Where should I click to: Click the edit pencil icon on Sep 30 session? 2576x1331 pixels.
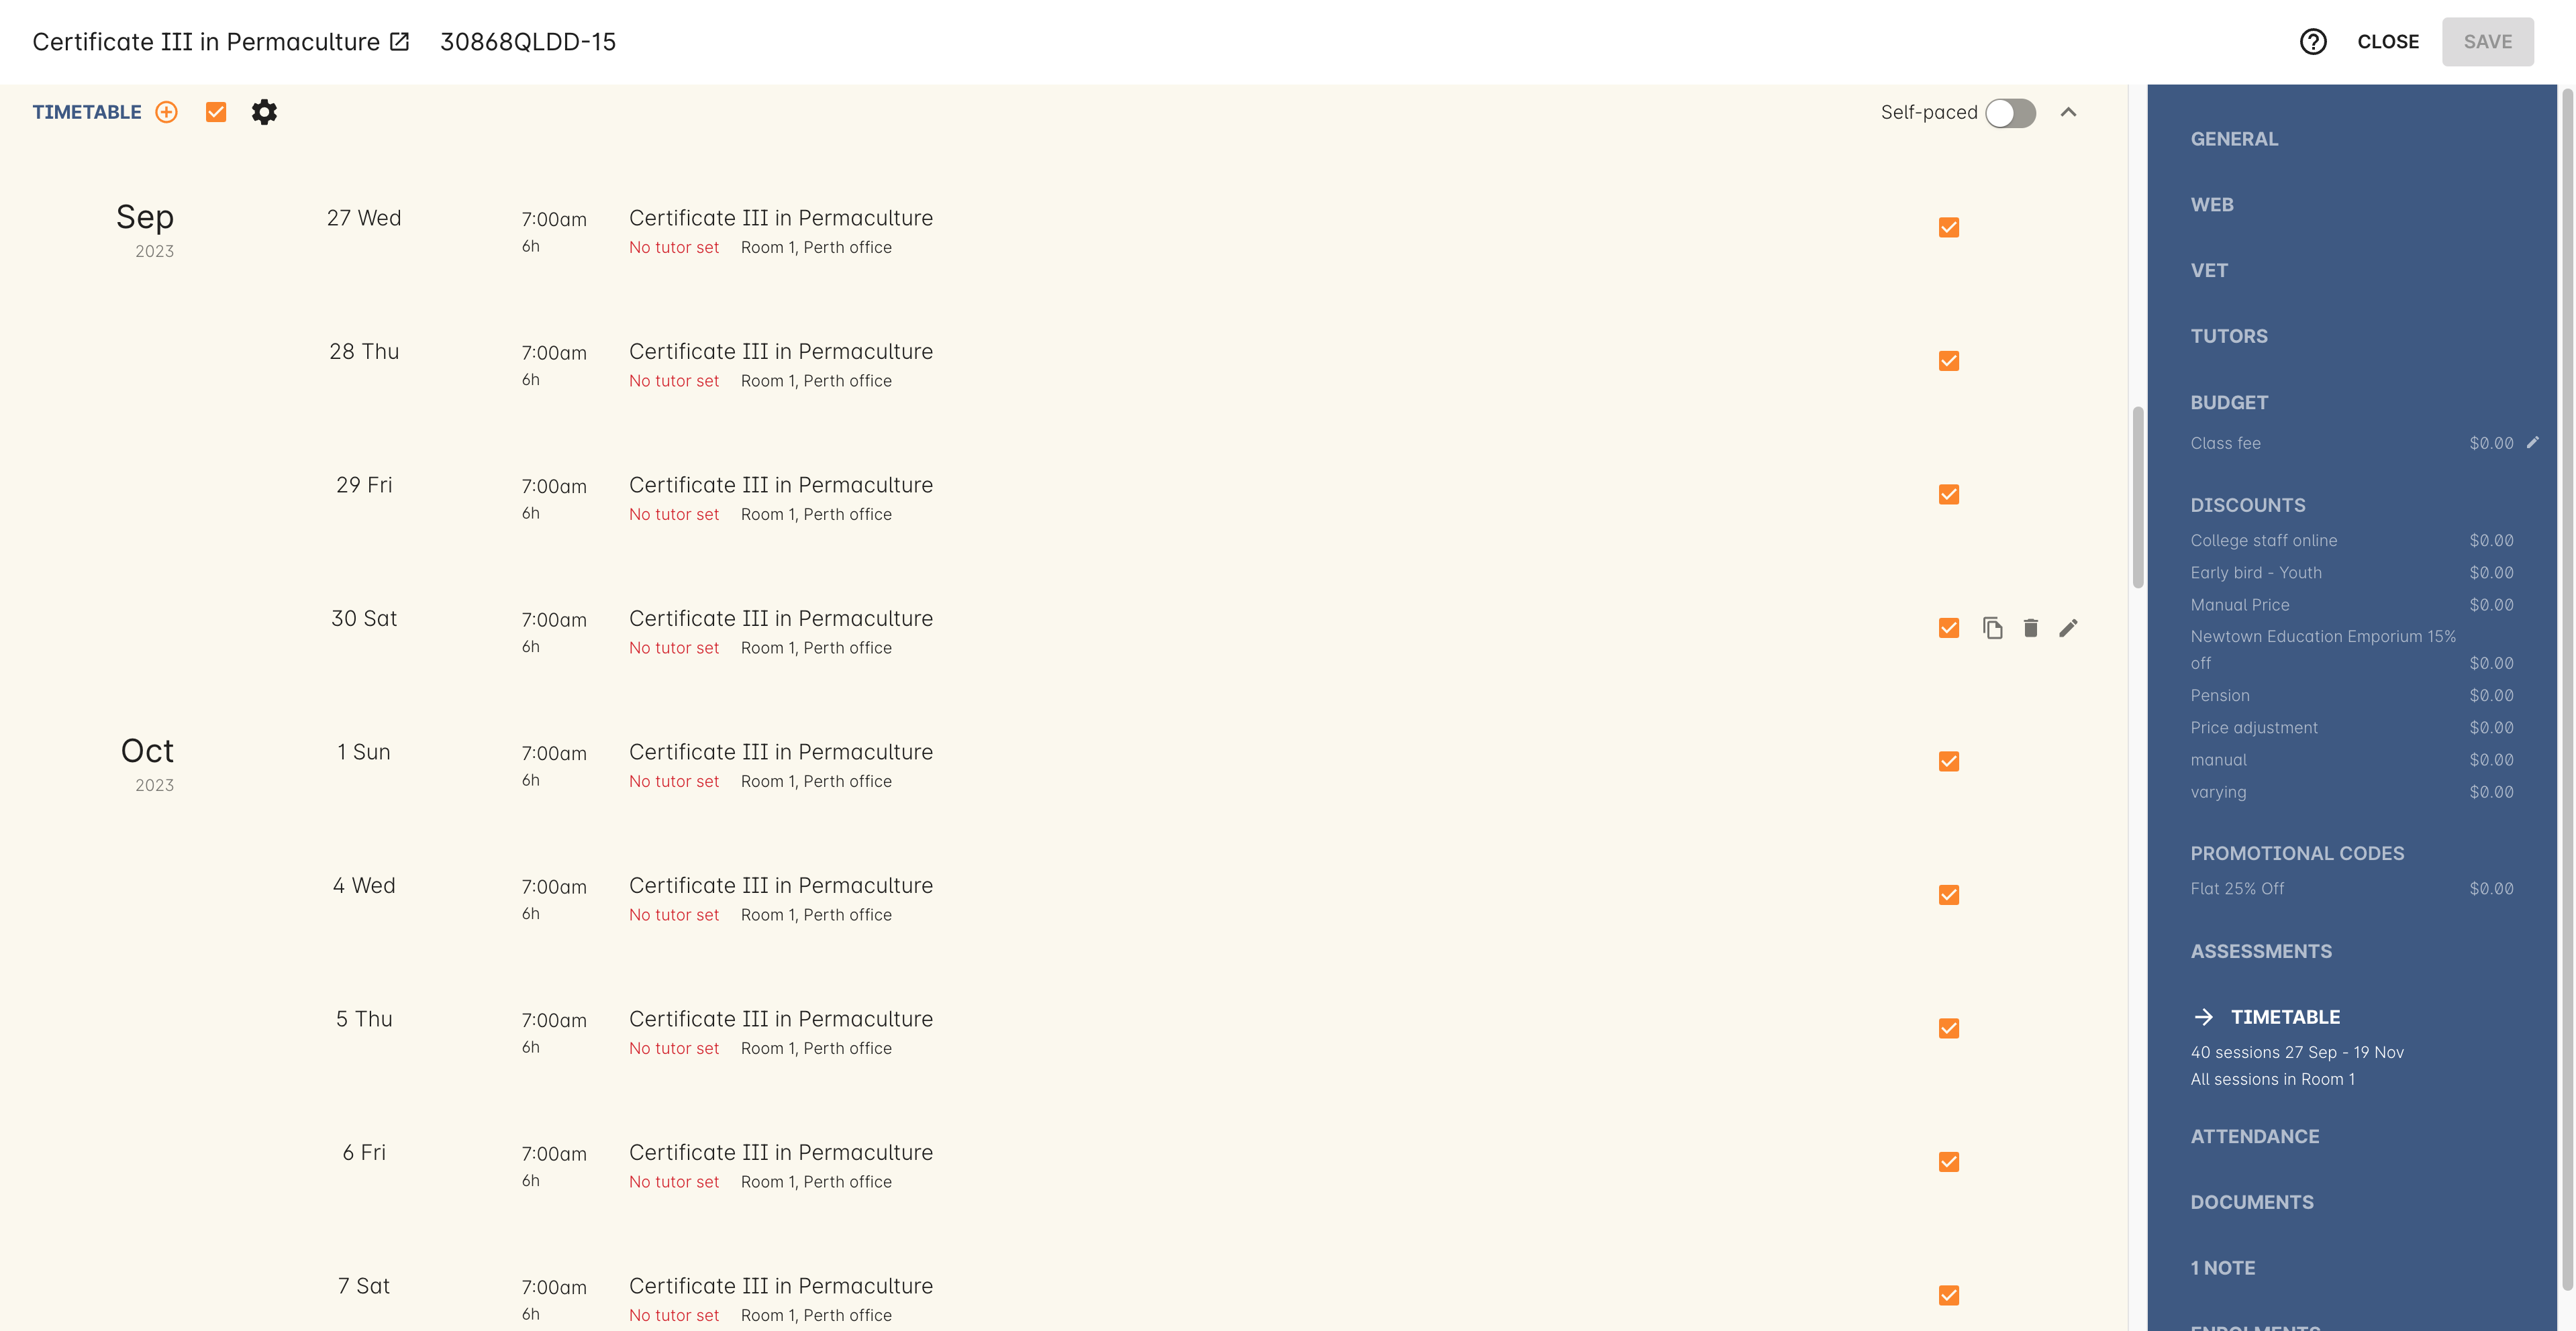click(2070, 627)
